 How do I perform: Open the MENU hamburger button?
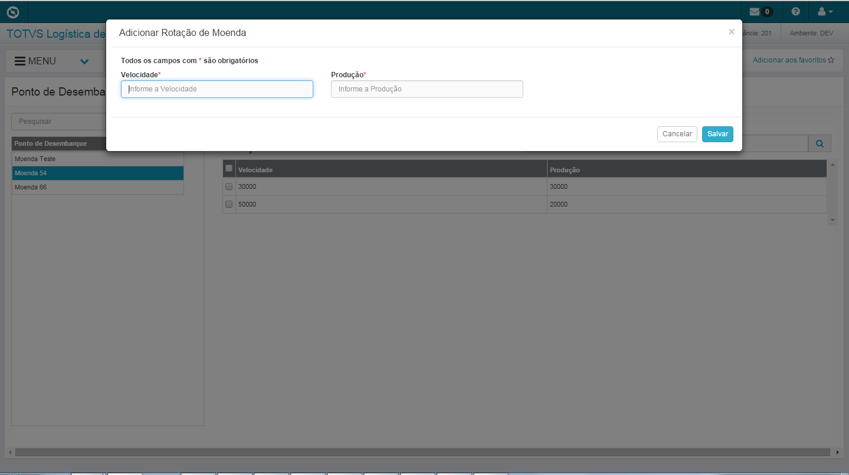[x=35, y=61]
